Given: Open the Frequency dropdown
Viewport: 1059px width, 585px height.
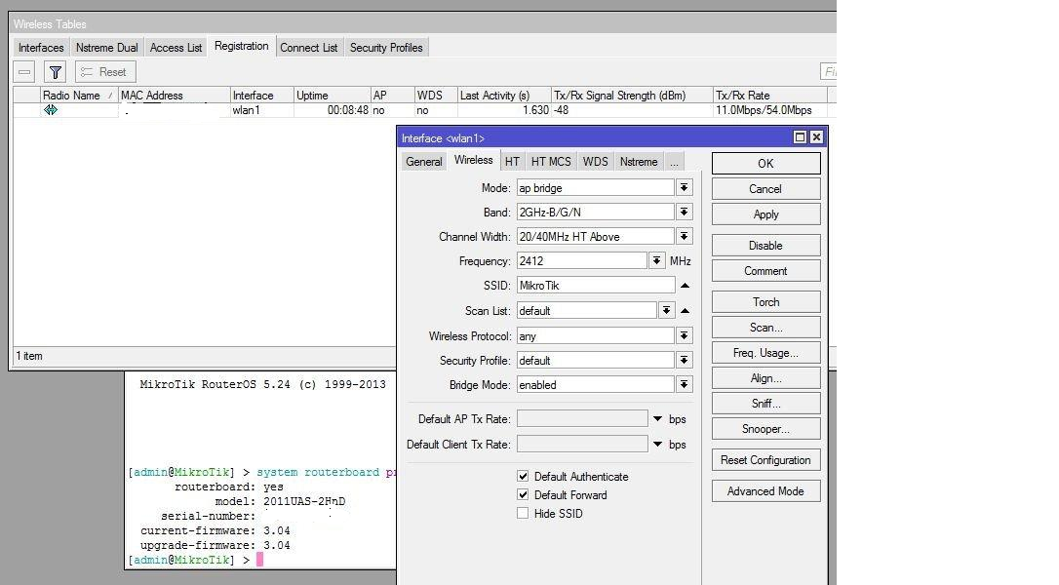Looking at the screenshot, I should (656, 260).
